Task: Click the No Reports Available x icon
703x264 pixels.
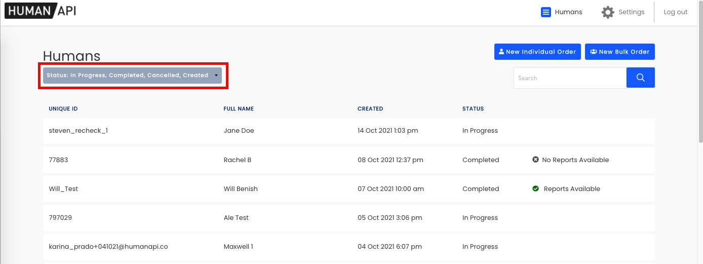Action: tap(535, 160)
